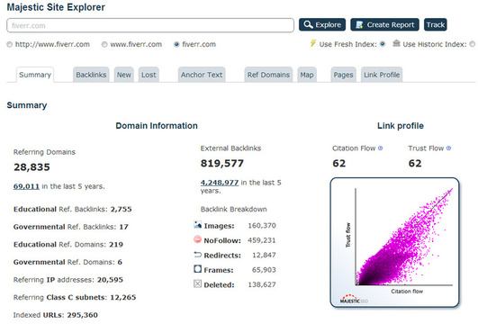Click the Create Report button

click(x=384, y=24)
